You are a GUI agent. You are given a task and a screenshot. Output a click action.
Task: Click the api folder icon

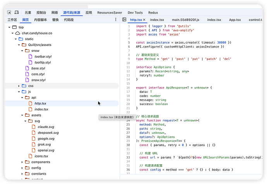(27, 97)
